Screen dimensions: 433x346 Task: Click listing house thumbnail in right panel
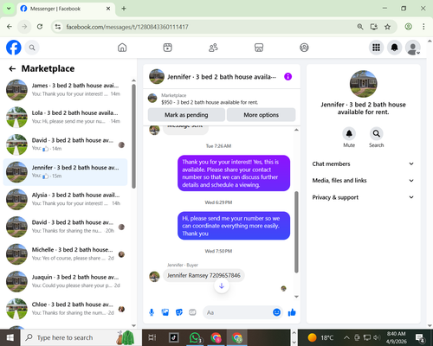pyautogui.click(x=363, y=84)
